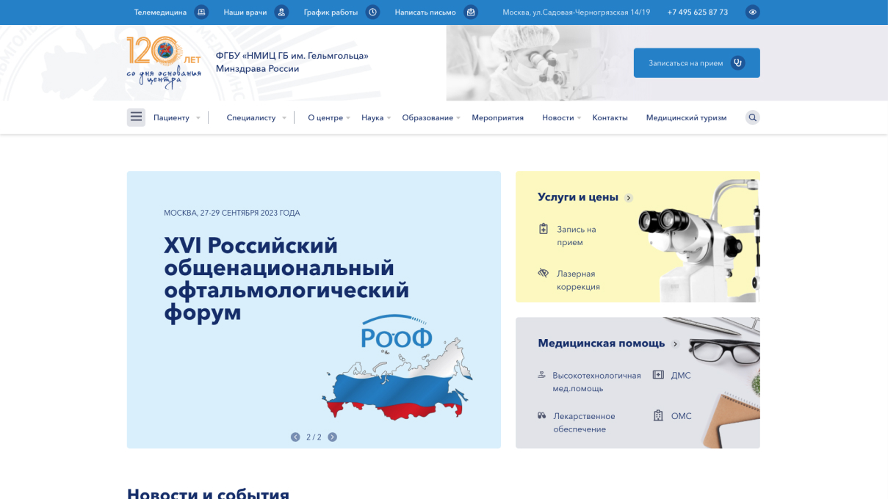Go to next slide arrow
The width and height of the screenshot is (888, 499).
point(333,437)
